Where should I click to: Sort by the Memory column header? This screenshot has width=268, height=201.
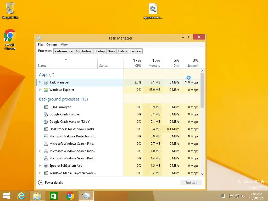(153, 63)
